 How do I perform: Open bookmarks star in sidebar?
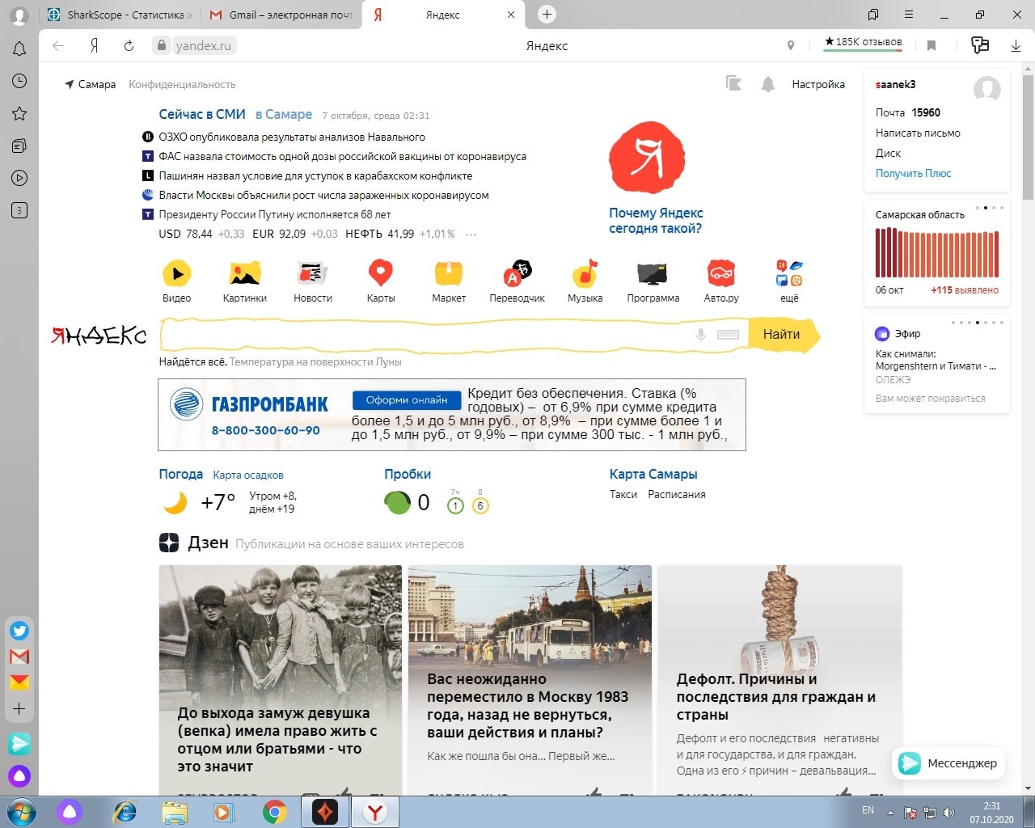tap(19, 113)
